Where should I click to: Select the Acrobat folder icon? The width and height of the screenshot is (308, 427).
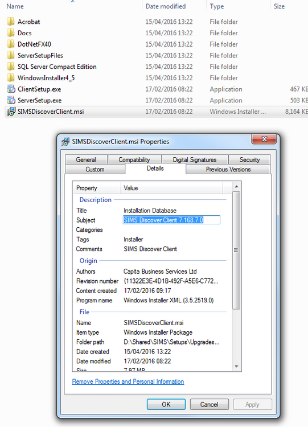pyautogui.click(x=11, y=22)
